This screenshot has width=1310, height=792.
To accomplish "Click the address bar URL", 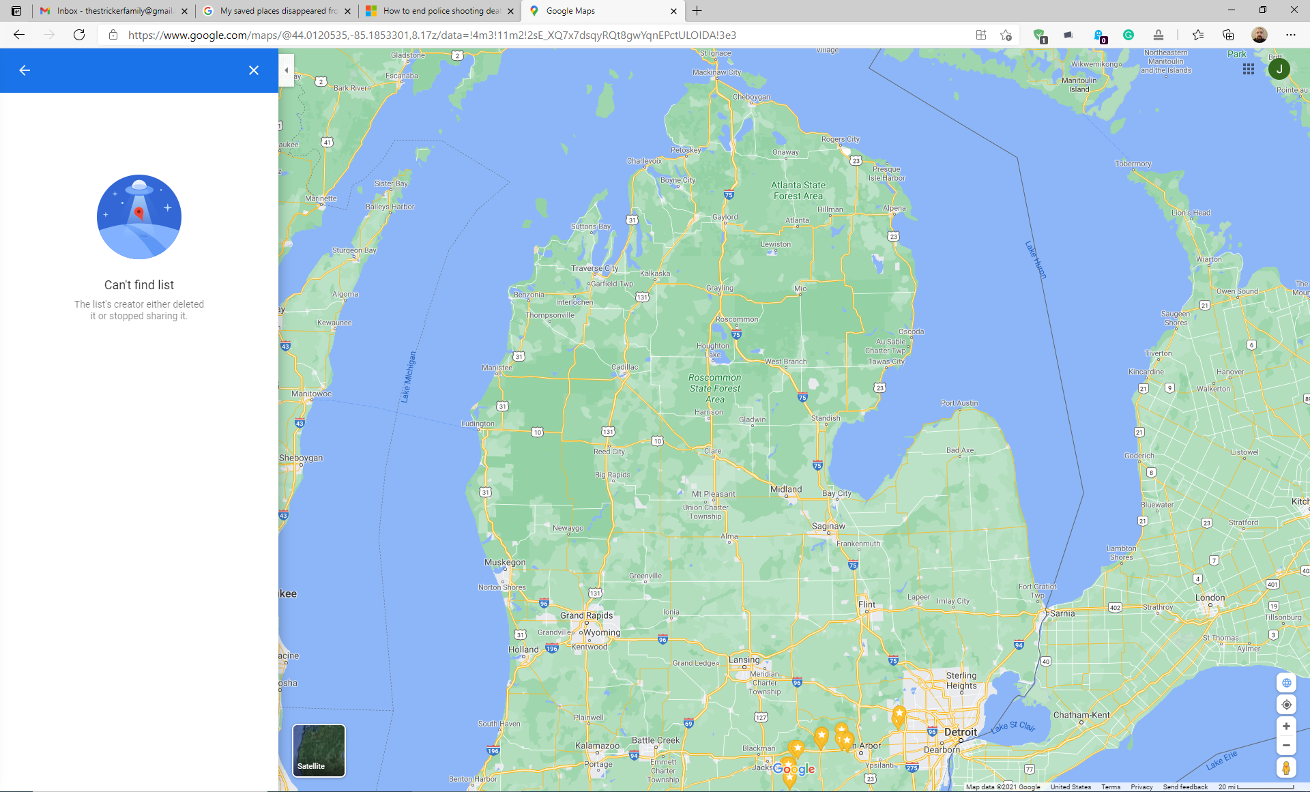I will coord(432,35).
